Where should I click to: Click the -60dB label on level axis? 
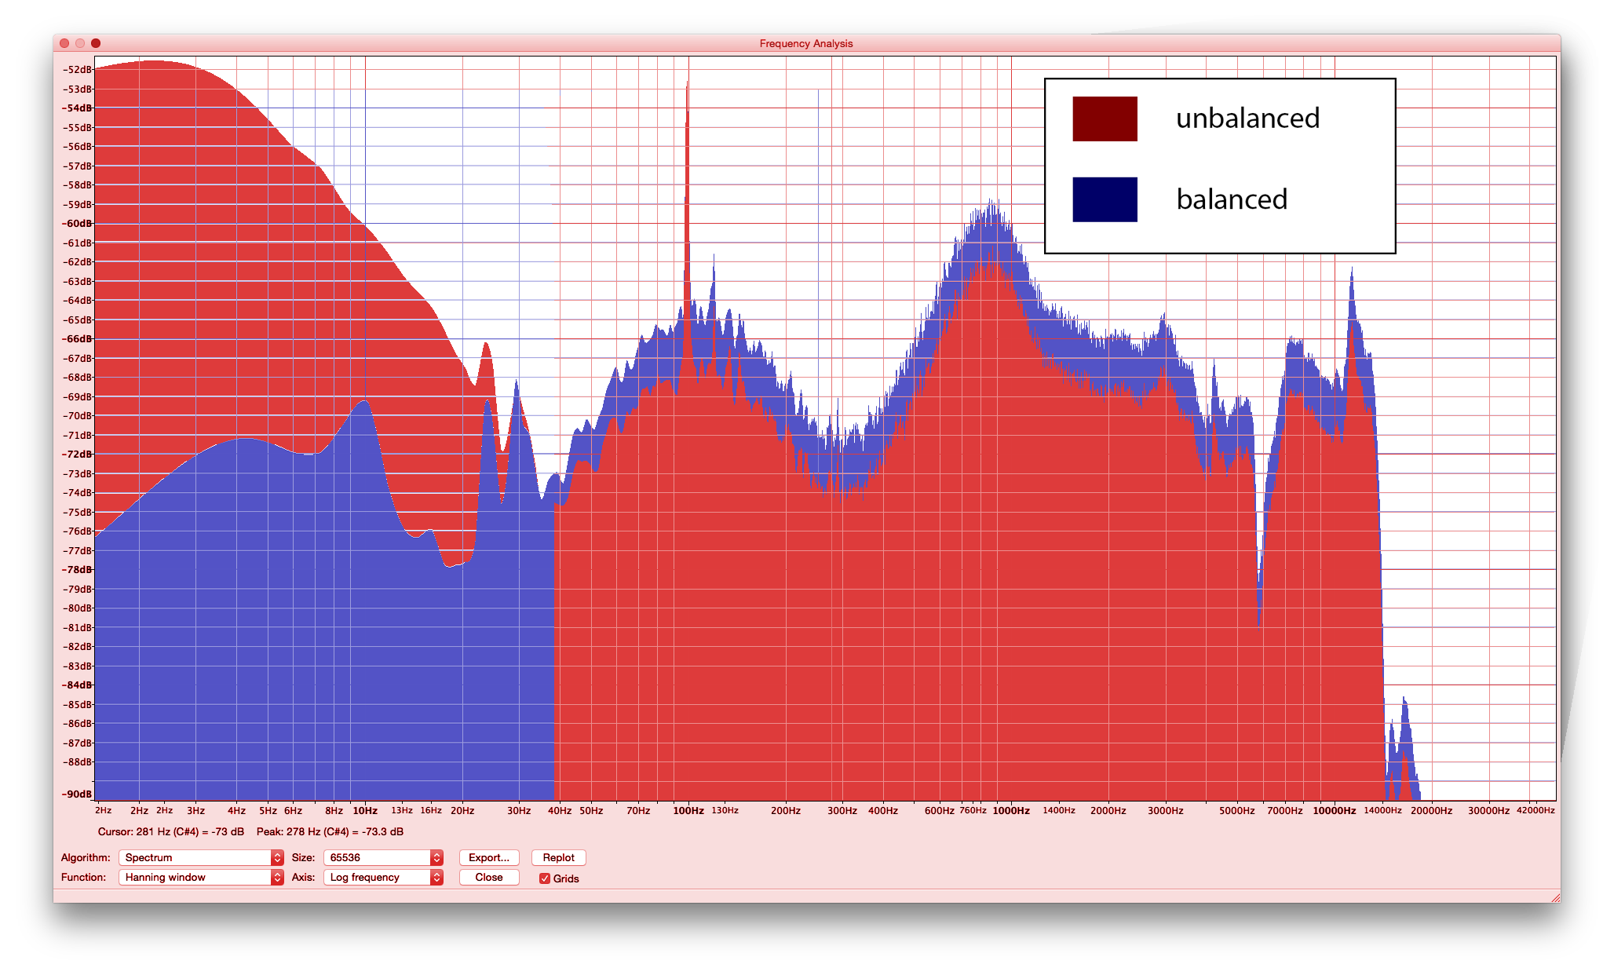[x=77, y=223]
